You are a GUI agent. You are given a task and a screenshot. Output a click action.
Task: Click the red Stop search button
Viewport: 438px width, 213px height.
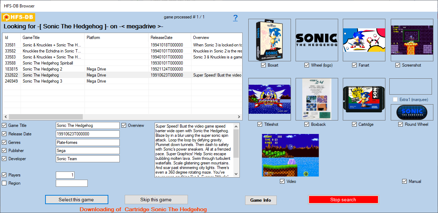click(x=343, y=200)
